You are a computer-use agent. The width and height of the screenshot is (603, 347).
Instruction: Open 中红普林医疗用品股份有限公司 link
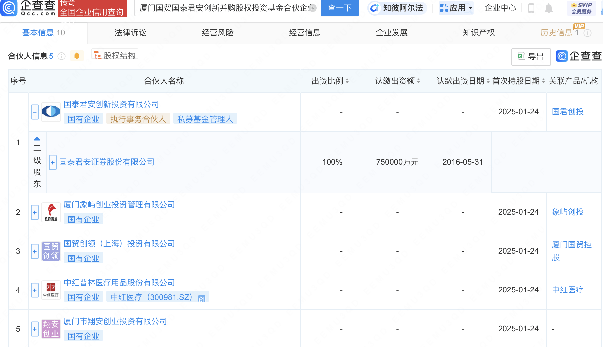point(119,283)
